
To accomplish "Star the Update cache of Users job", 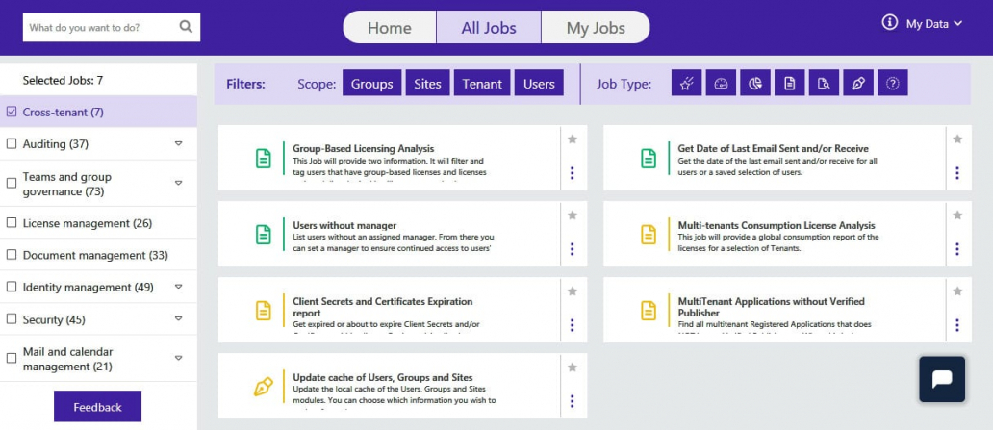I will [572, 367].
